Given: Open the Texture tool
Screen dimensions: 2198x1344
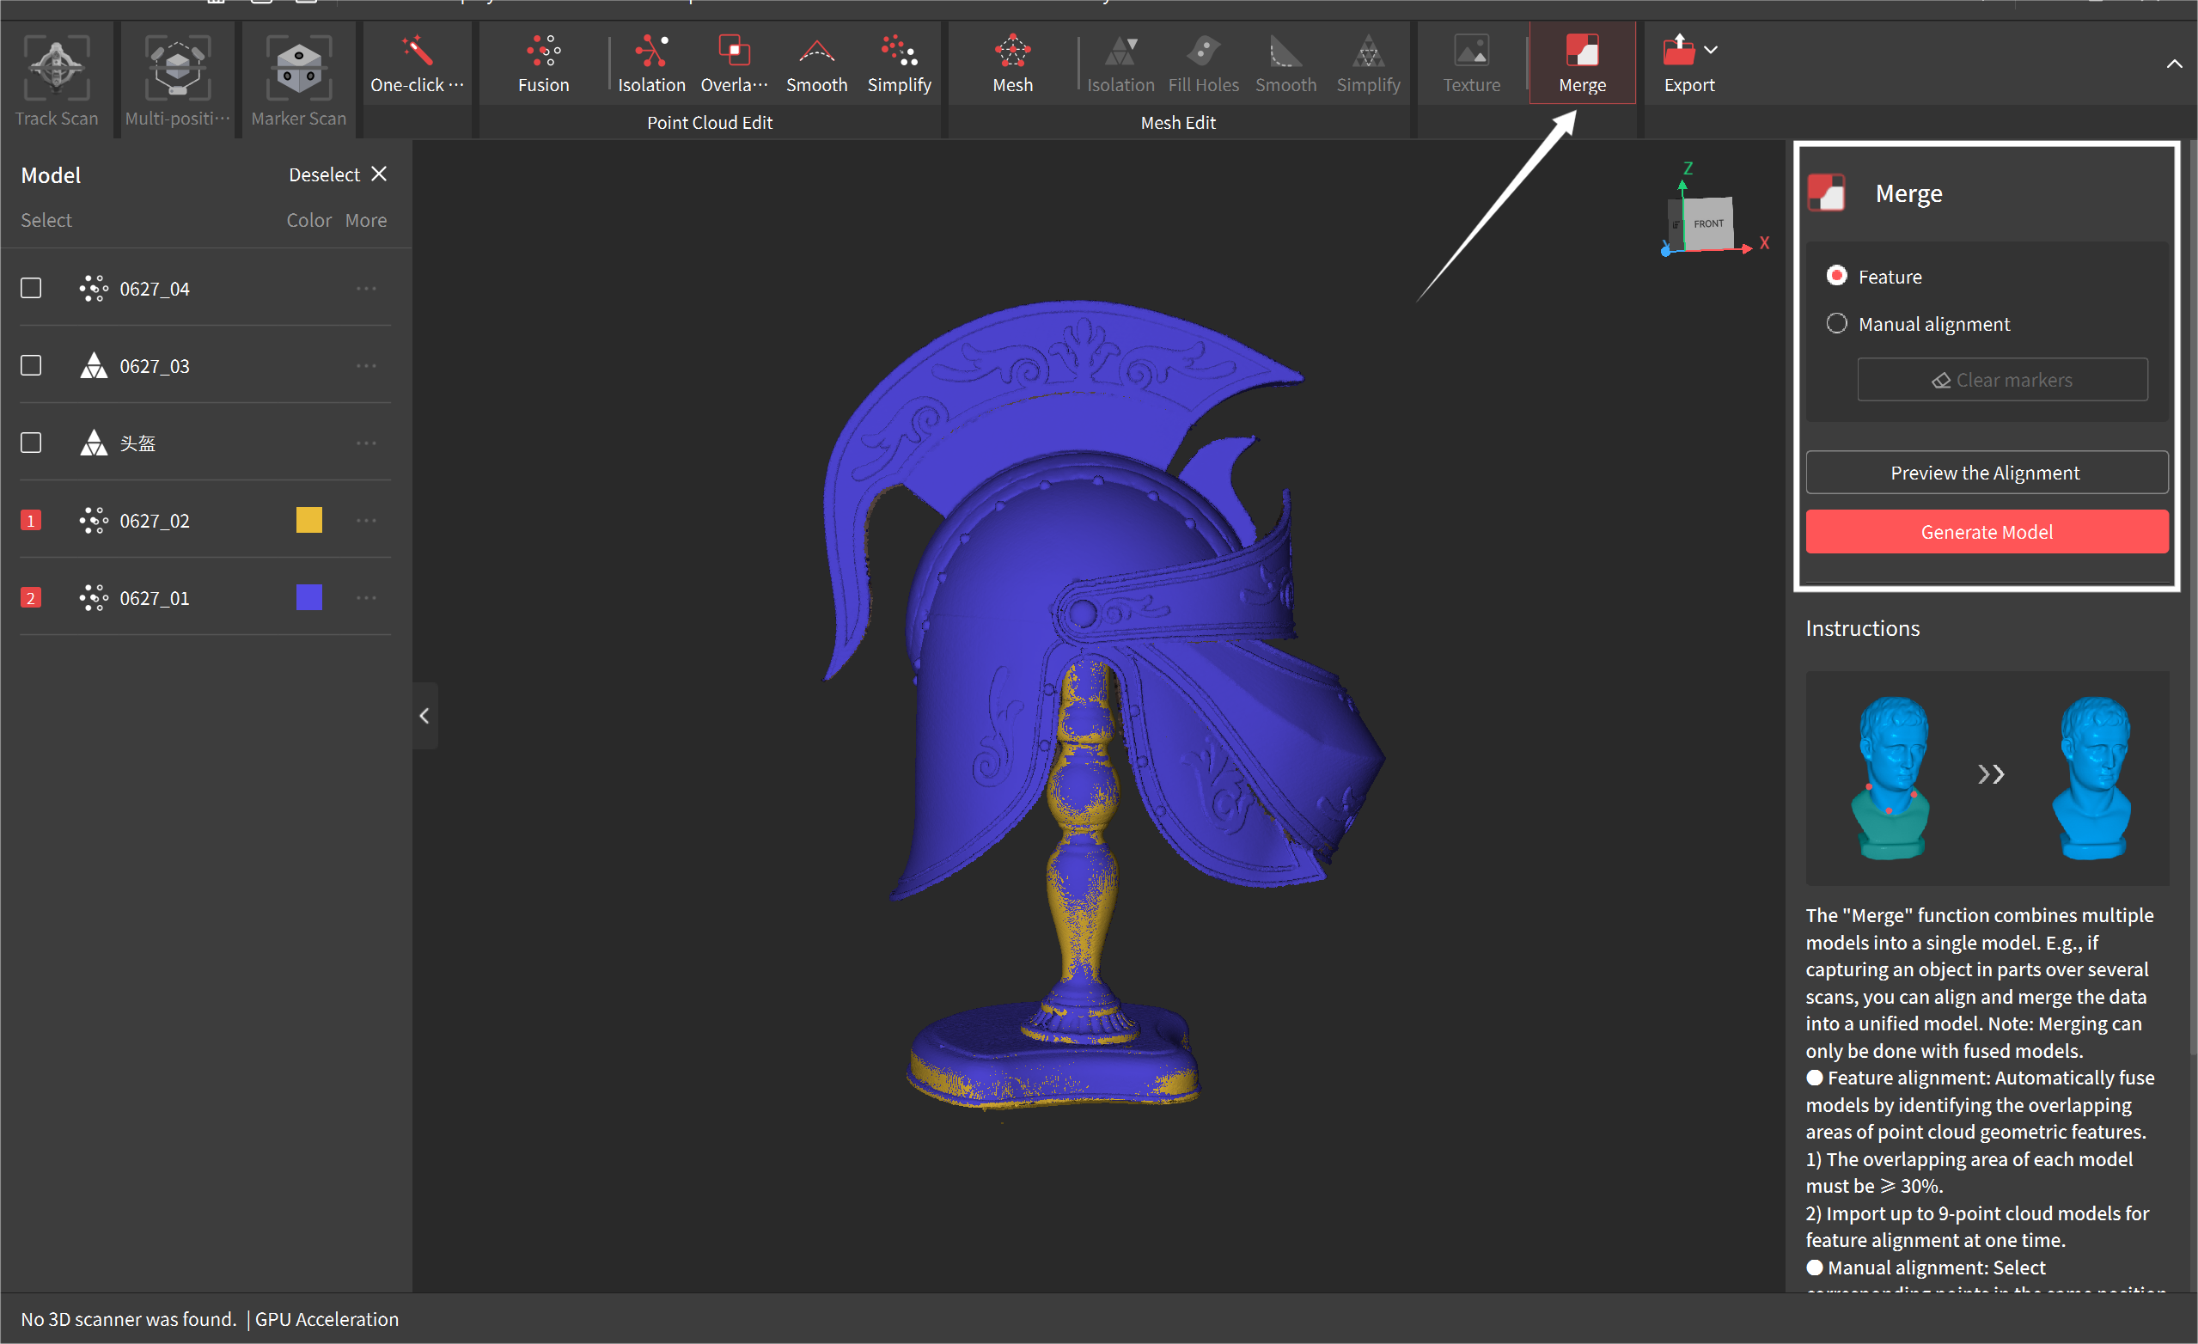Looking at the screenshot, I should [x=1472, y=64].
